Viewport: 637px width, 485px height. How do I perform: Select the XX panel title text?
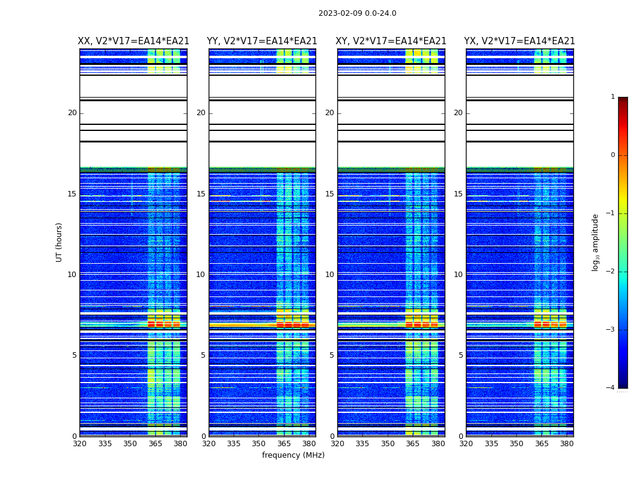pos(133,41)
